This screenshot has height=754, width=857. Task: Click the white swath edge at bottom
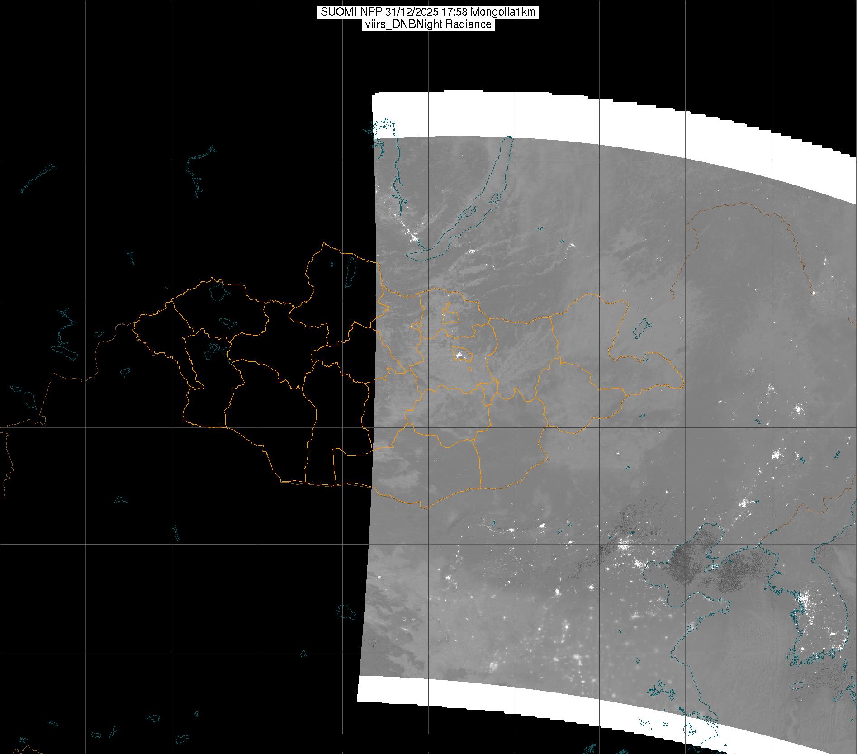(543, 715)
